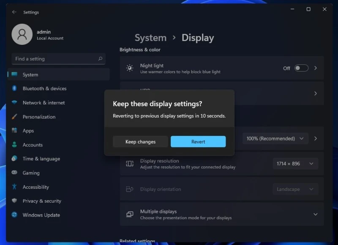
Task: Select the Bluetooth & devices icon in sidebar
Action: point(15,88)
